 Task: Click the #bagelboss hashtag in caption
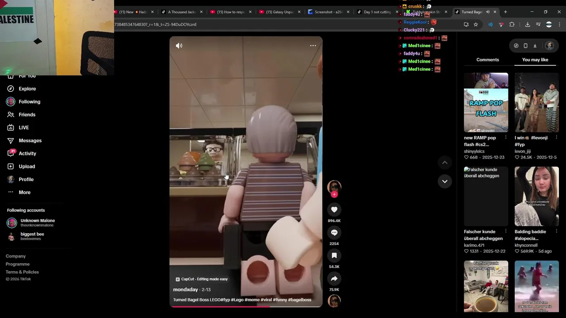(x=299, y=300)
